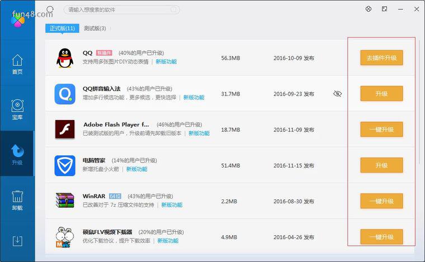
Task: Switch to 测试版(3) tab
Action: tap(95, 28)
